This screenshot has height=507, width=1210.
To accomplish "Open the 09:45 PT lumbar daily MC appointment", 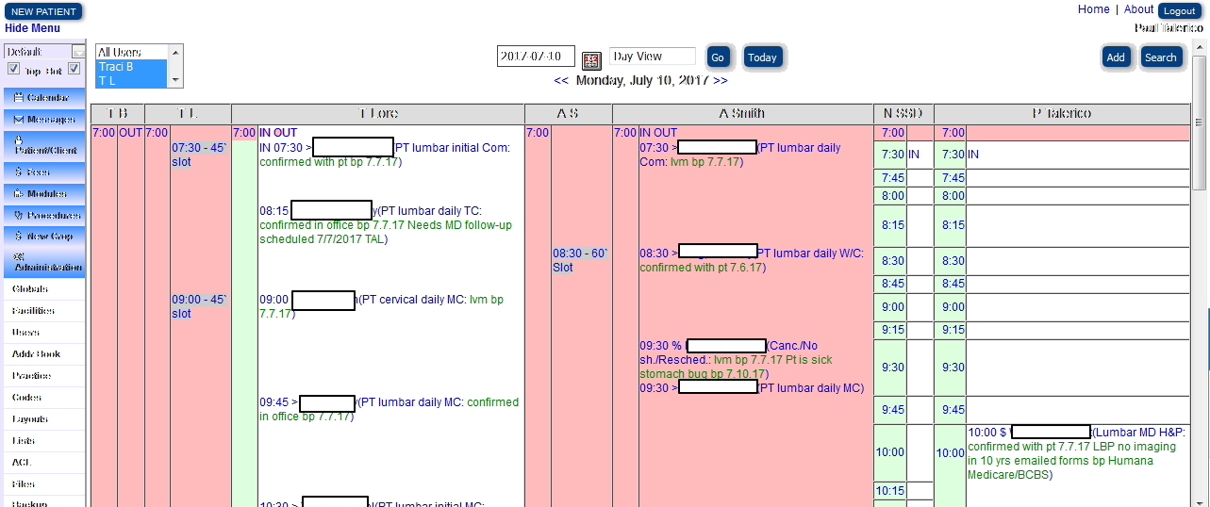I will (x=390, y=409).
